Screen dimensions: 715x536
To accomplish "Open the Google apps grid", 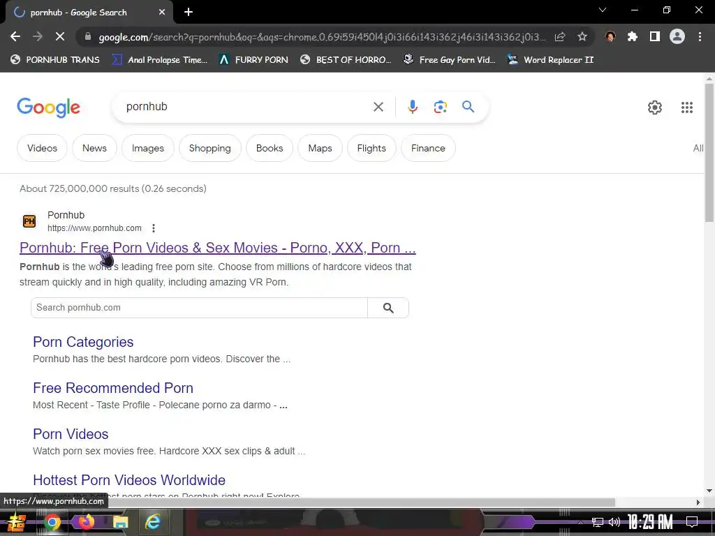I will 687,107.
